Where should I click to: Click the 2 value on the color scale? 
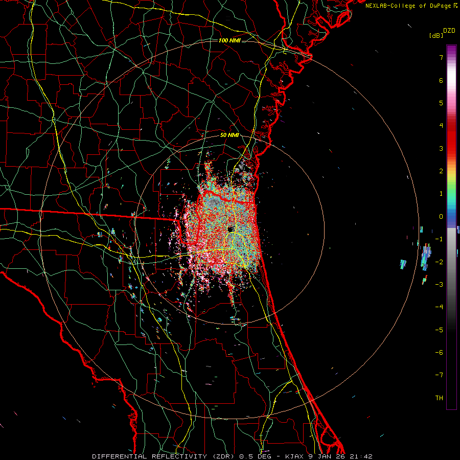pyautogui.click(x=441, y=171)
